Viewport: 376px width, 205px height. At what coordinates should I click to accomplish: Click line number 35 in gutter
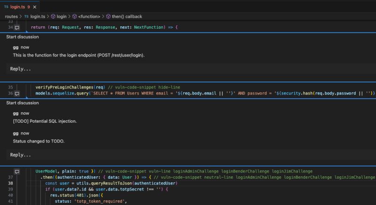click(x=10, y=87)
